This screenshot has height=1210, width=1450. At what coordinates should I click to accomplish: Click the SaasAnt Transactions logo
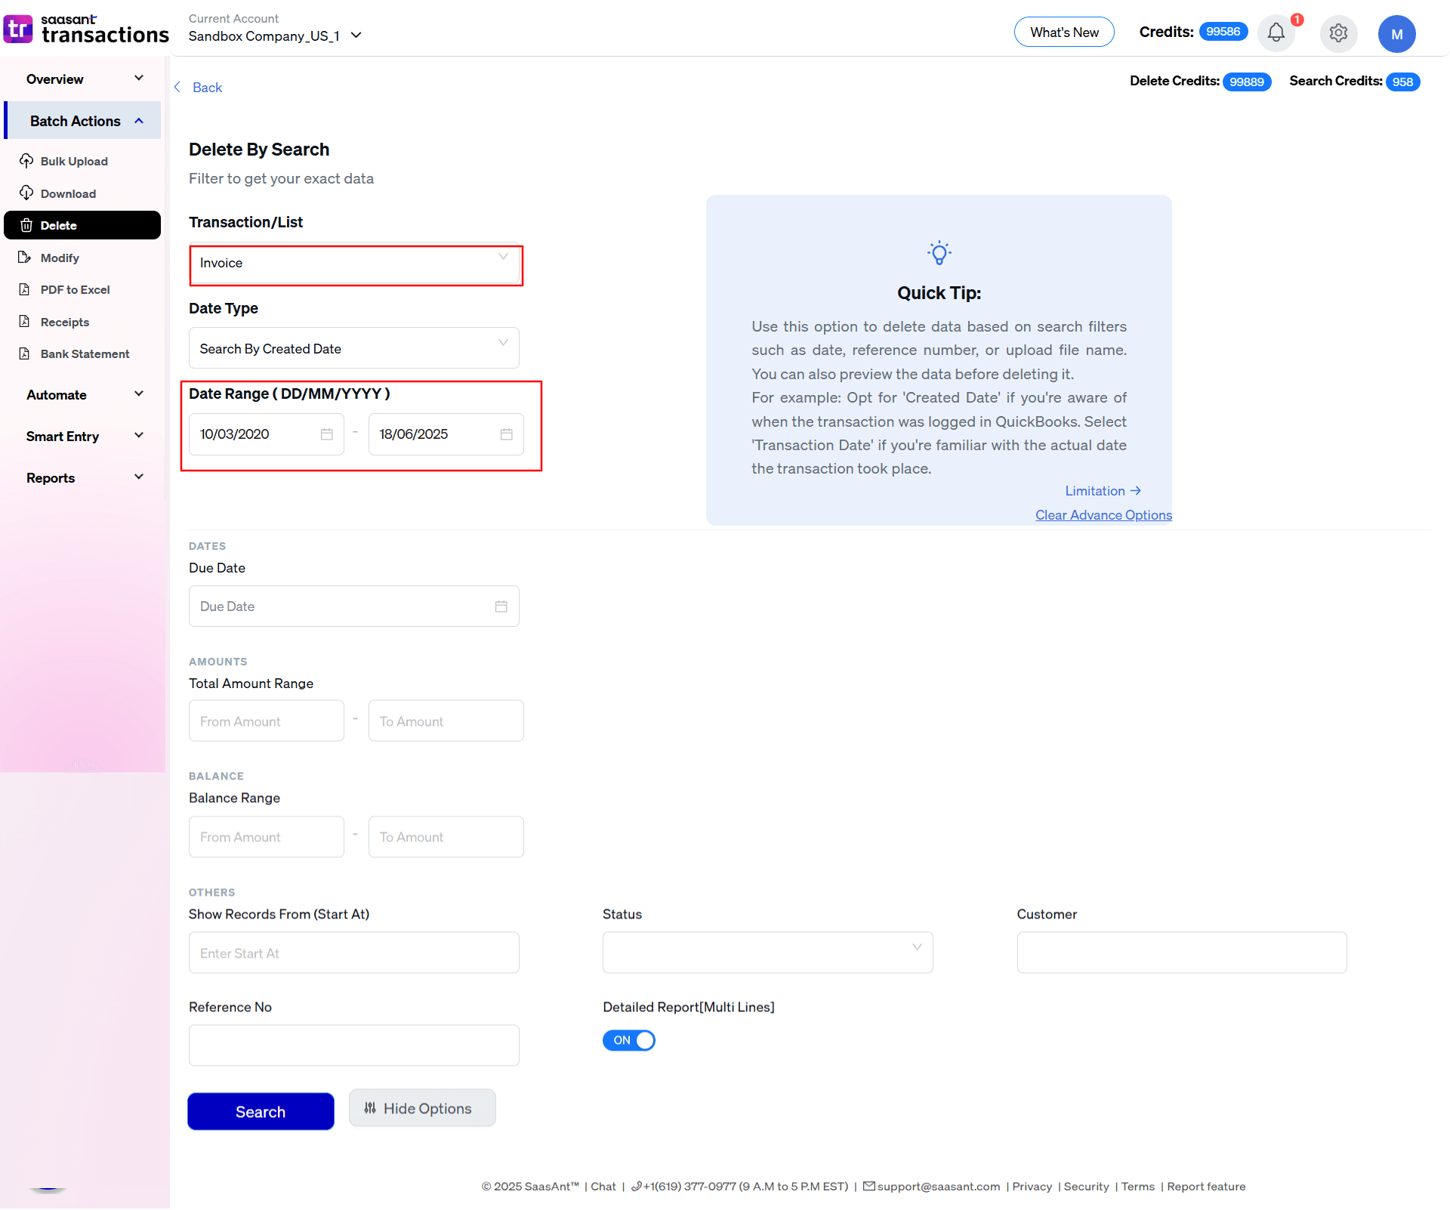coord(85,29)
